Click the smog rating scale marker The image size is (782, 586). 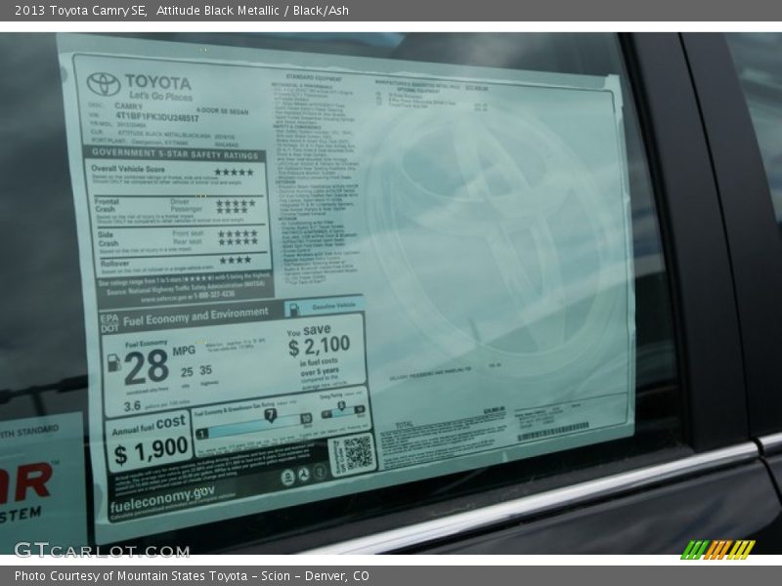click(341, 406)
